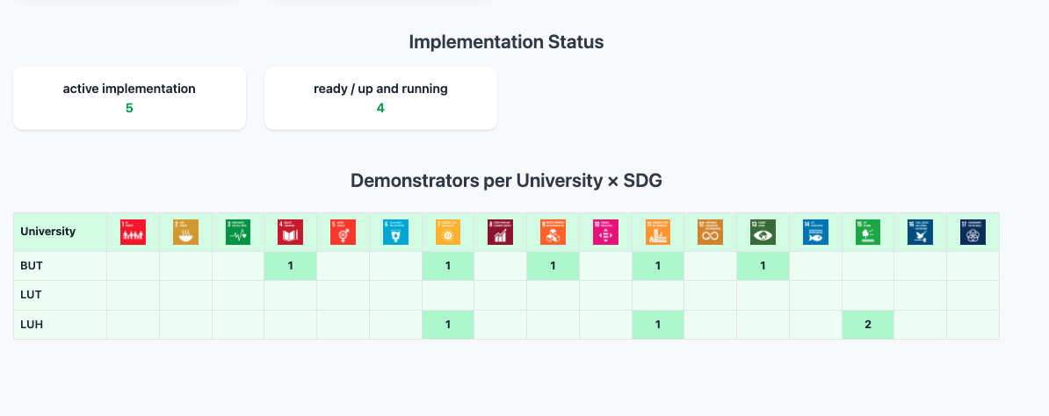The image size is (1049, 416).
Task: Click BUT count under SDG 4
Action: (x=290, y=266)
